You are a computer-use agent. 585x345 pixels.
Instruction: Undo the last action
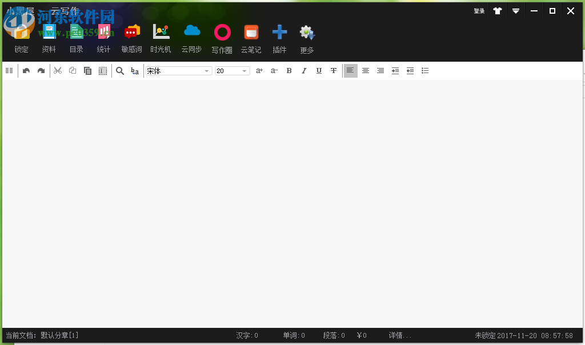tap(26, 70)
